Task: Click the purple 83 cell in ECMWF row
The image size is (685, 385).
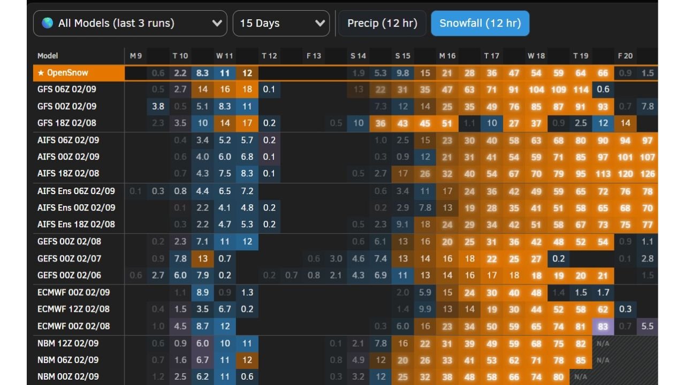Action: pyautogui.click(x=603, y=326)
